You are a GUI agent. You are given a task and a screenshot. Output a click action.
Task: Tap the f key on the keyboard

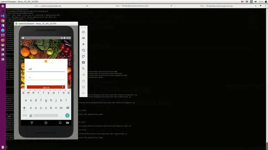point(41,100)
